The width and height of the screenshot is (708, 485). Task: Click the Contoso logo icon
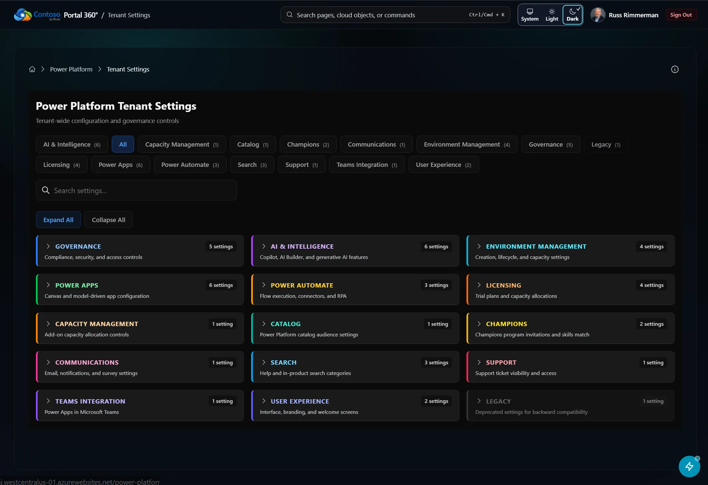tap(23, 15)
